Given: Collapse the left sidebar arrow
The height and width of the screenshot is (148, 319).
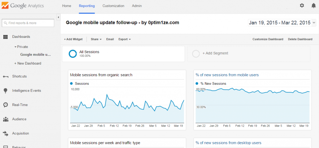Looking at the screenshot, I should (x=58, y=17).
